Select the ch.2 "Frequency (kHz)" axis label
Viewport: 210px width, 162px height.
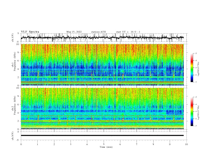click(15, 105)
